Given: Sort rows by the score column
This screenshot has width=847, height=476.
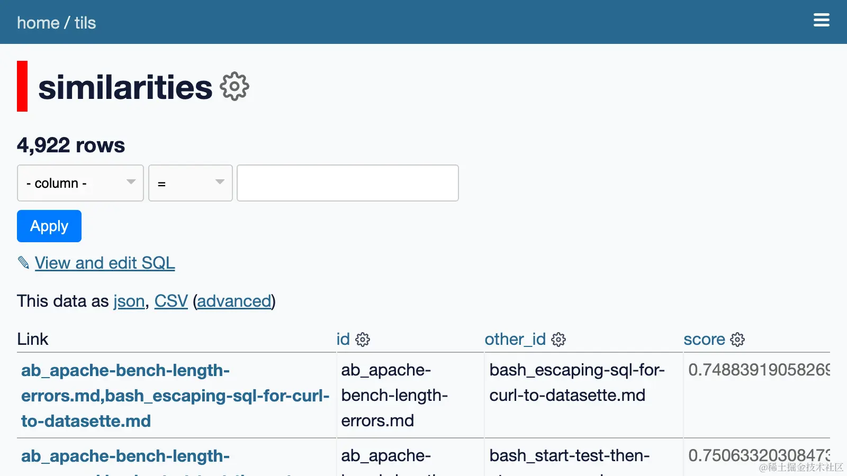Looking at the screenshot, I should [x=705, y=339].
